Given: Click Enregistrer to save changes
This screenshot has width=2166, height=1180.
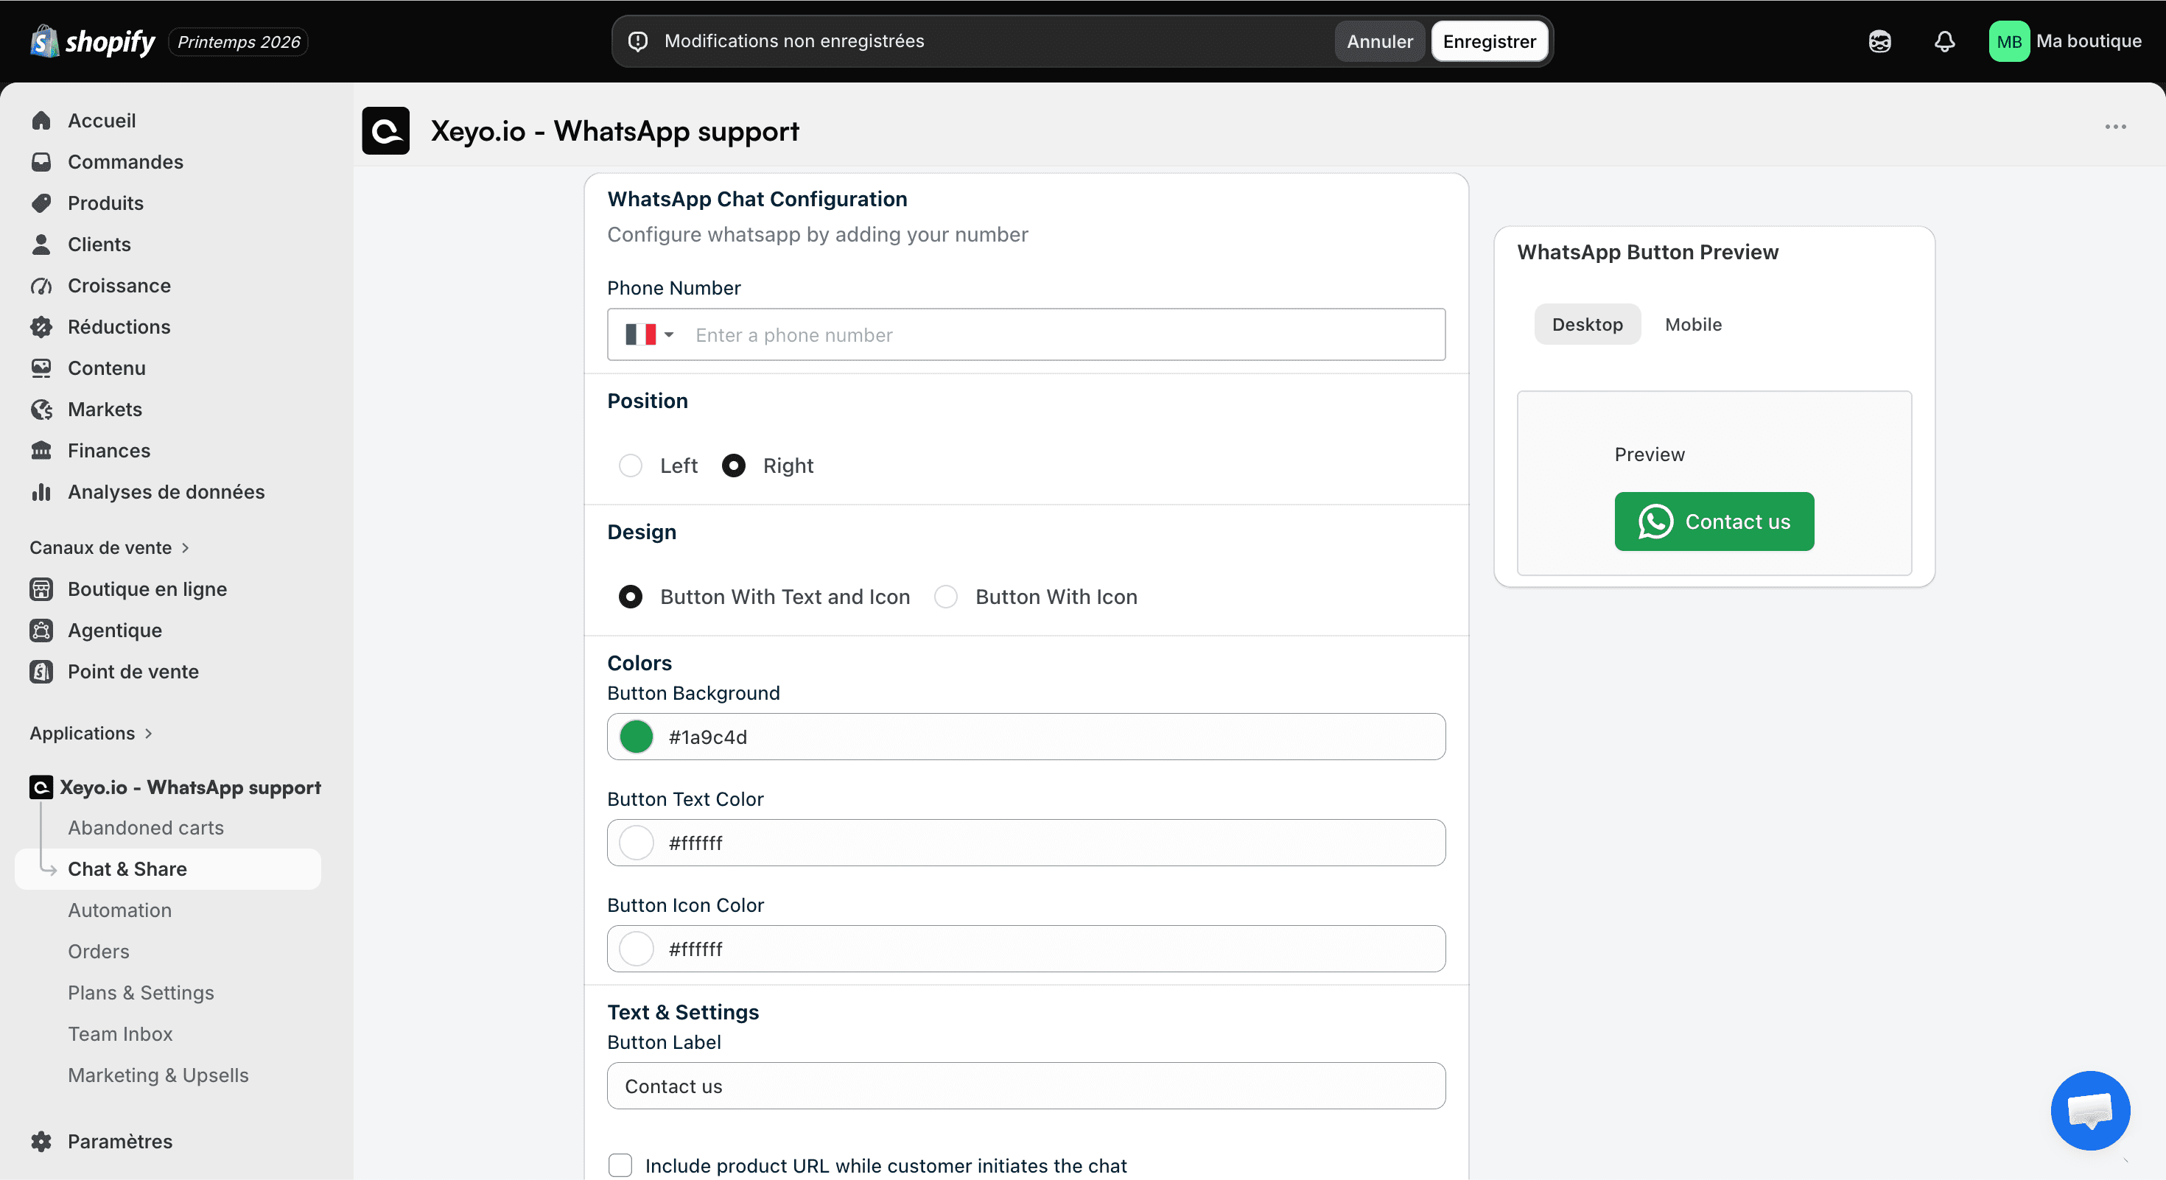Looking at the screenshot, I should (x=1489, y=41).
